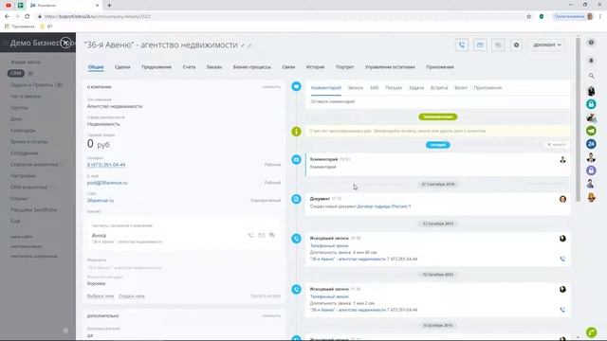
Task: Open Сотрудники in the left sidebar
Action: coord(25,153)
